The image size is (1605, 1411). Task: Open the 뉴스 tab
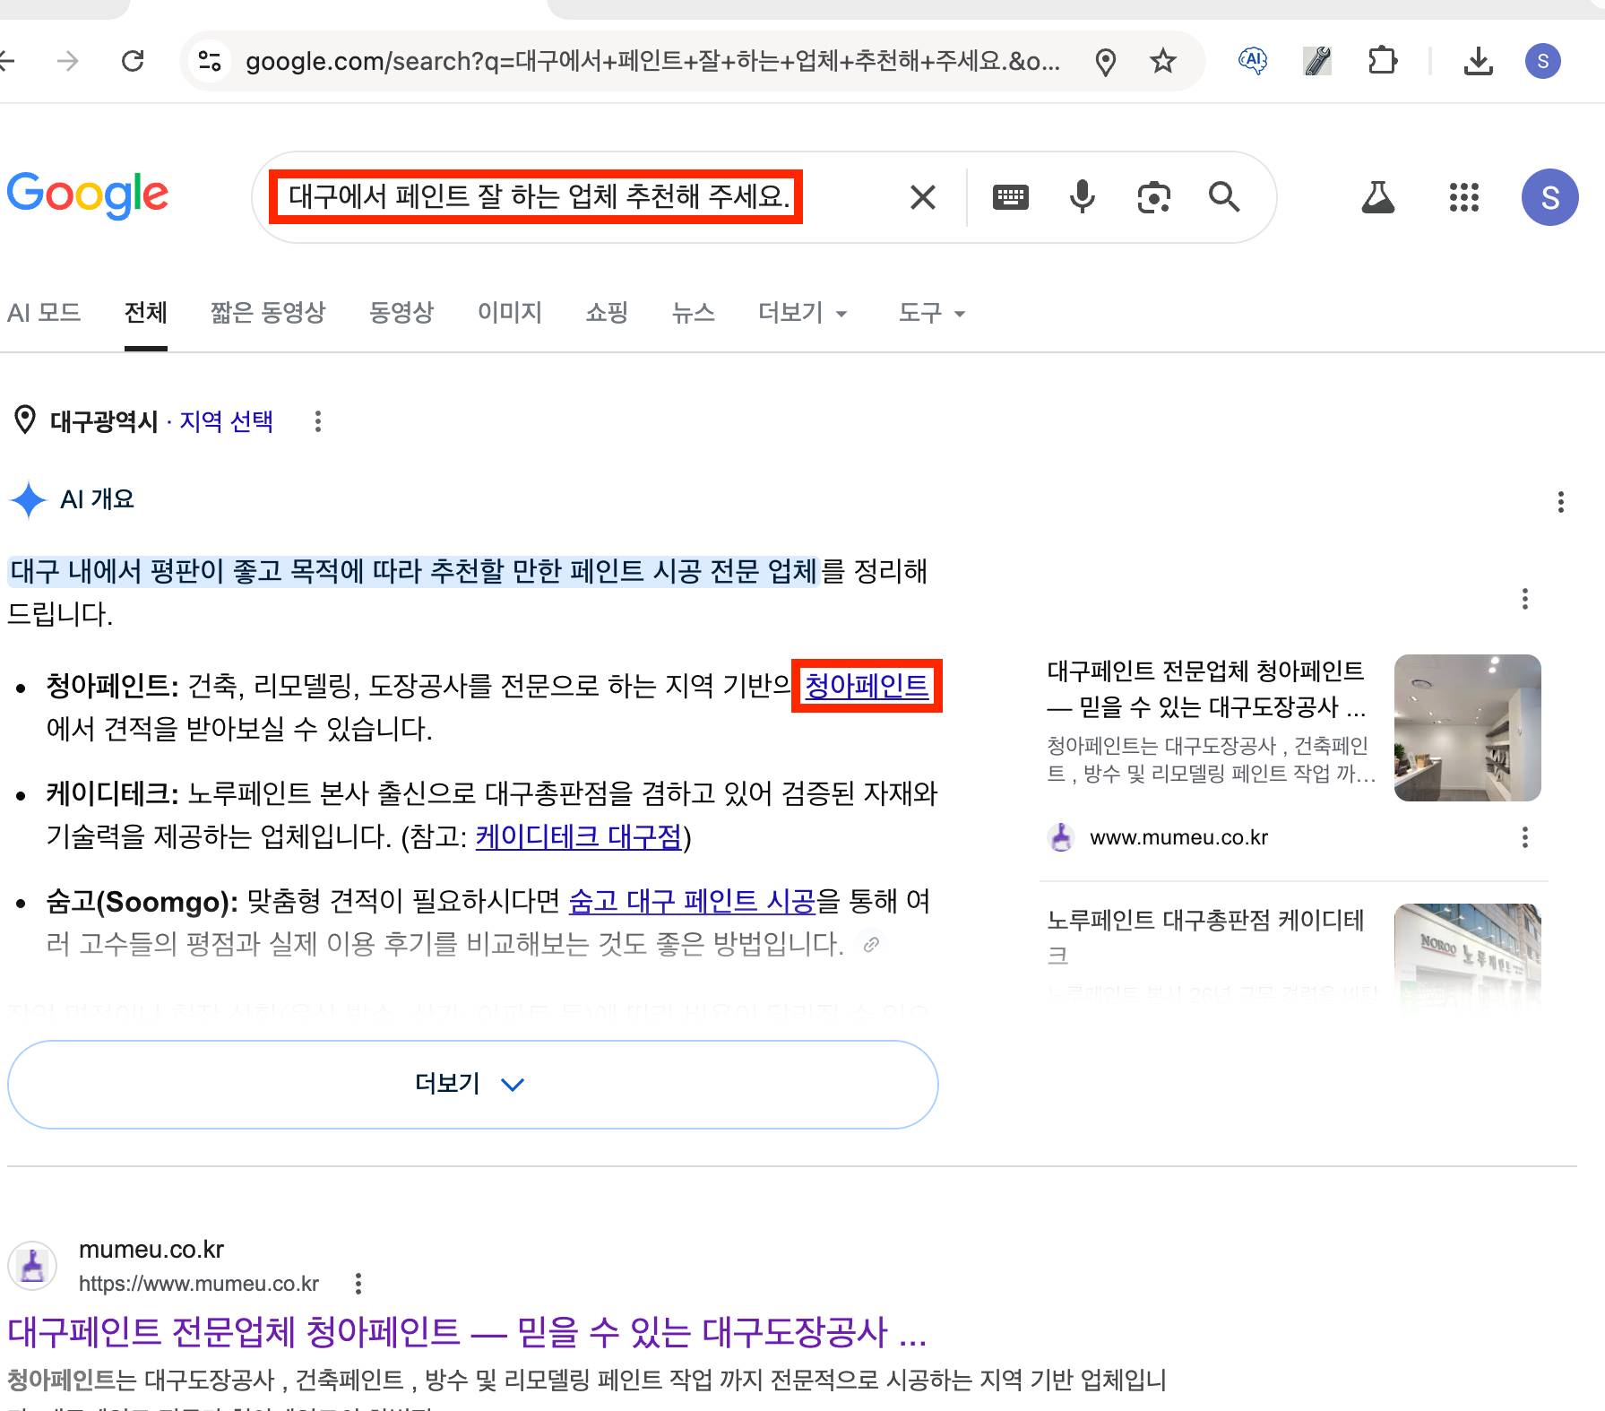693,313
